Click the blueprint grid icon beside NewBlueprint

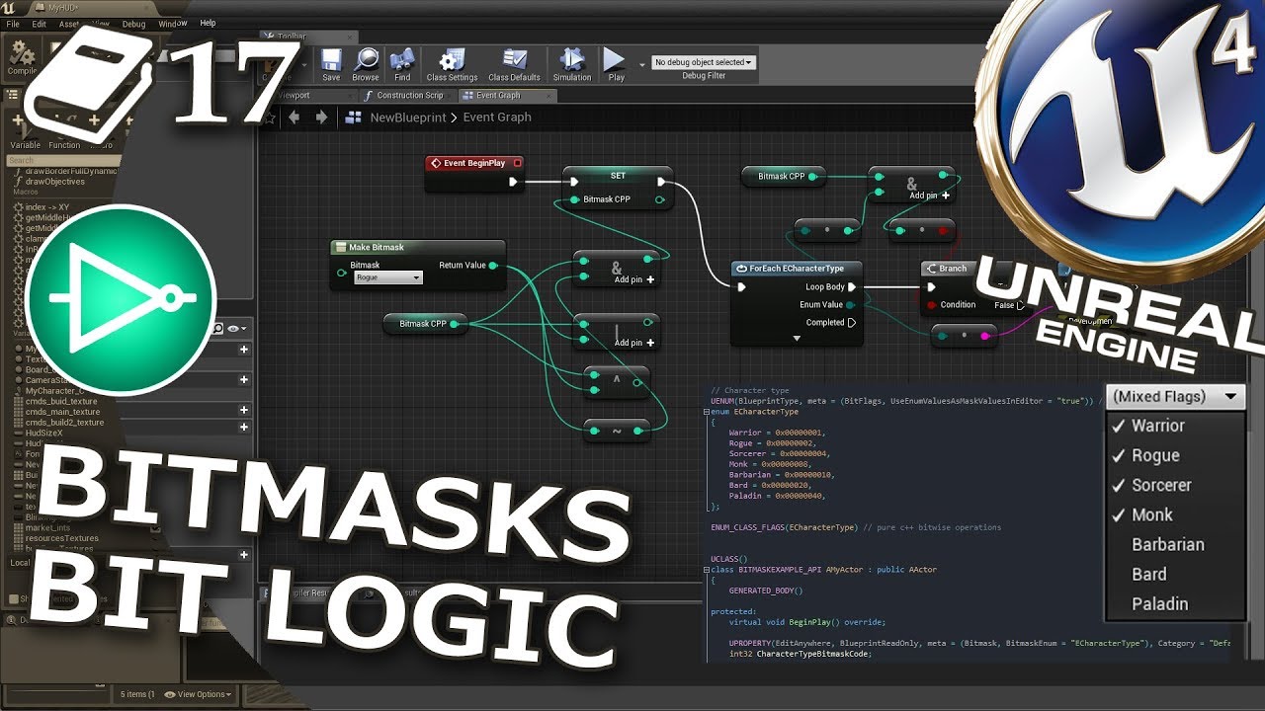tap(354, 117)
